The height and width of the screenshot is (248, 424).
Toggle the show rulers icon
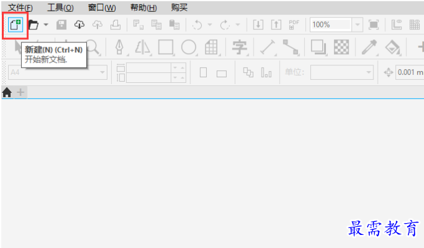[397, 25]
